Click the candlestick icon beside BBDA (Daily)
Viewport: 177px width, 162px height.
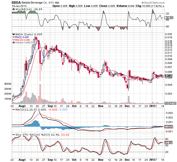coord(14,34)
